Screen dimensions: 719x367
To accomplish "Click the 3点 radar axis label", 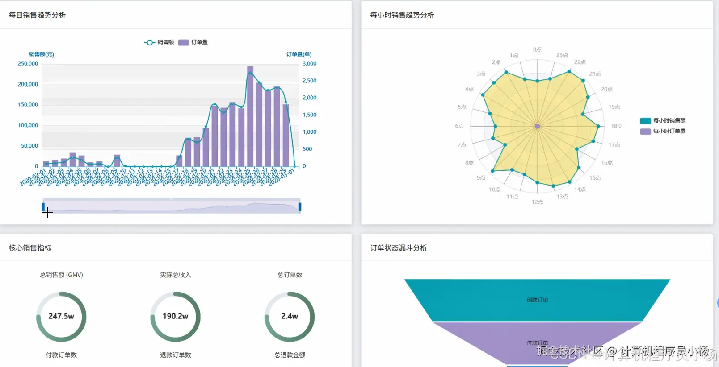I will click(x=481, y=74).
